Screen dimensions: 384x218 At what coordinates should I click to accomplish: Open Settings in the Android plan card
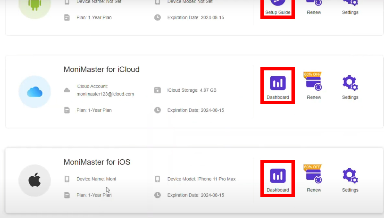tap(350, 8)
